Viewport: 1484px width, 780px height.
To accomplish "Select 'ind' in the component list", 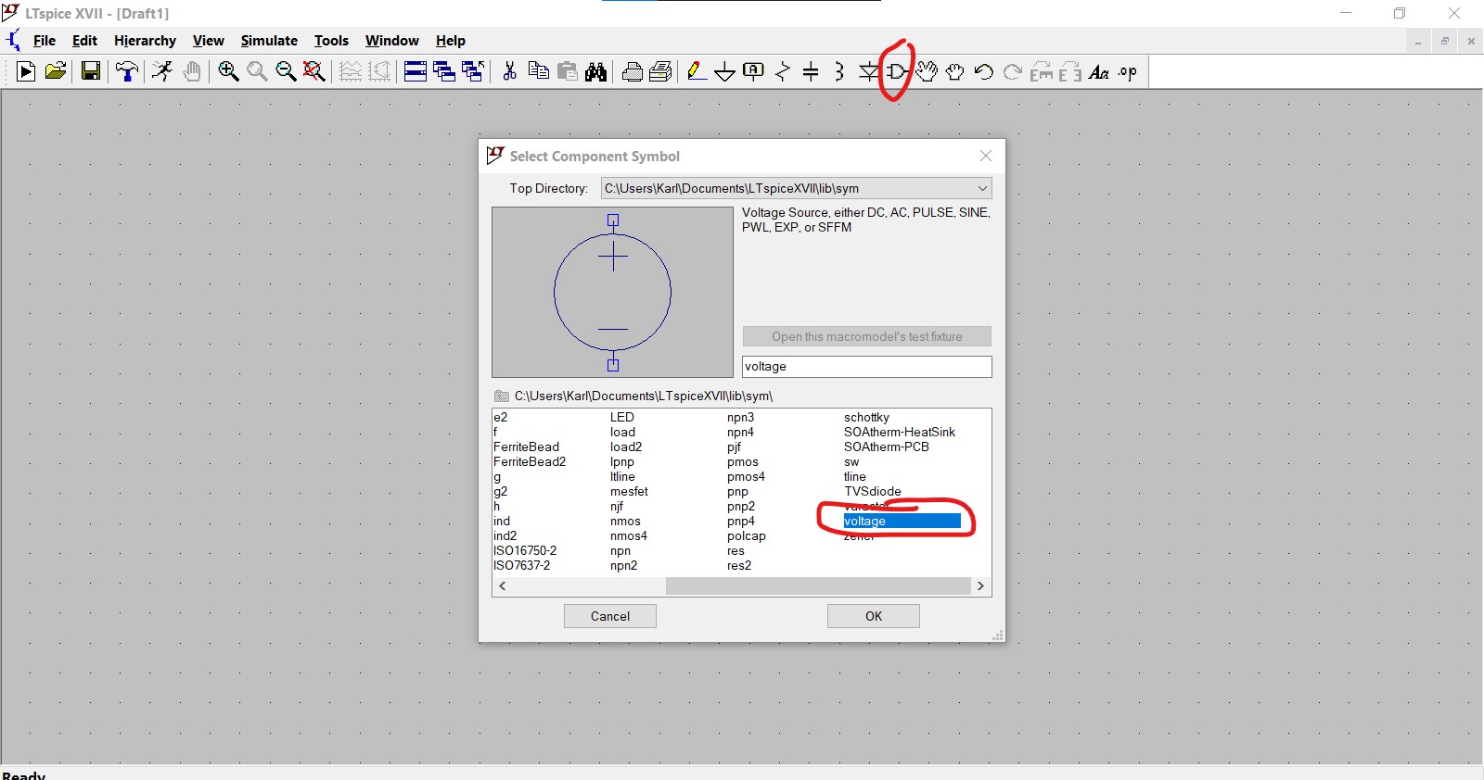I will click(x=502, y=522).
